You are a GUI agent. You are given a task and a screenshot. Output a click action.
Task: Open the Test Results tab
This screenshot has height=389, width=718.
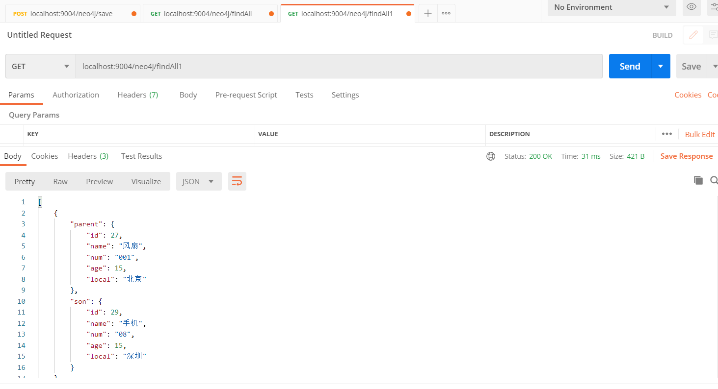141,156
